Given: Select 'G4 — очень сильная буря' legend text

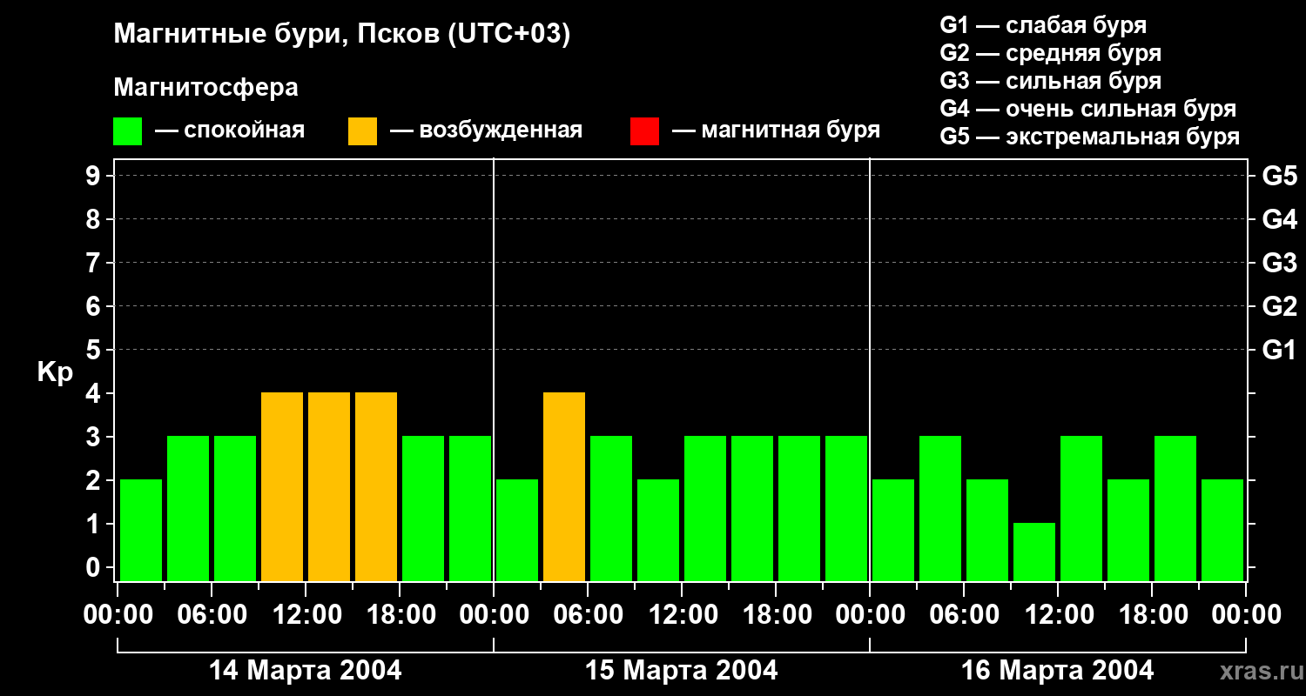Looking at the screenshot, I should point(1087,109).
